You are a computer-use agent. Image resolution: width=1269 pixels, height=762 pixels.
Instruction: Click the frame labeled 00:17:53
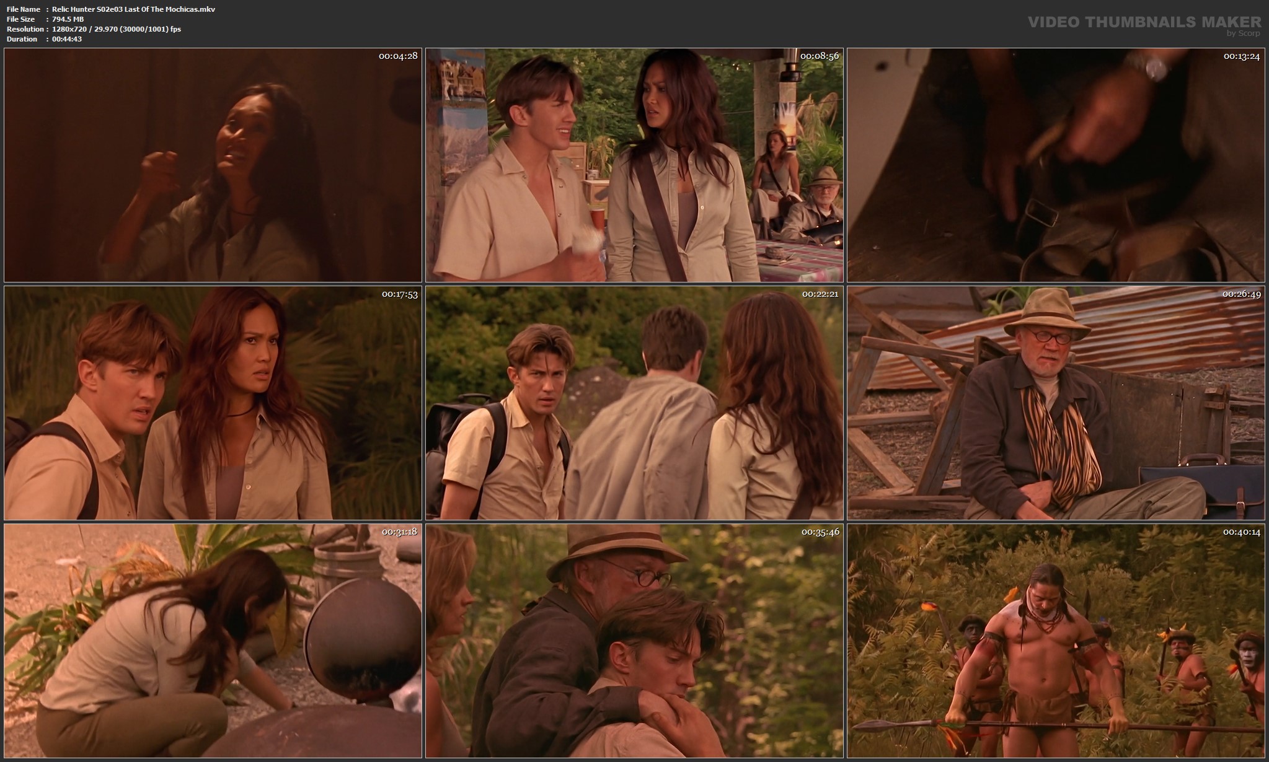point(213,403)
